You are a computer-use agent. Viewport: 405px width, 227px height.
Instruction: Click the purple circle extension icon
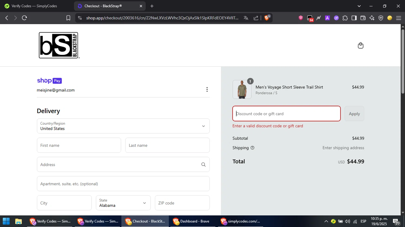point(336,18)
